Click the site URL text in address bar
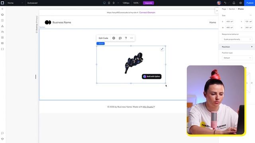Image resolution: width=255 pixels, height=143 pixels. pos(122,12)
